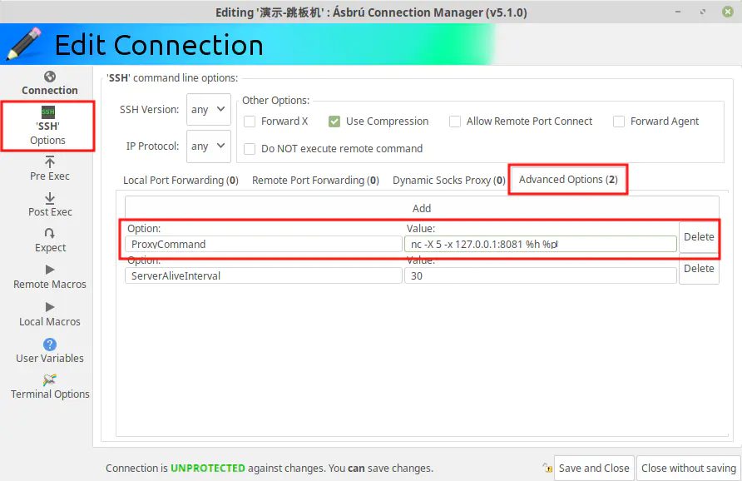Click the 'IP Protocol:' label

[x=152, y=146]
